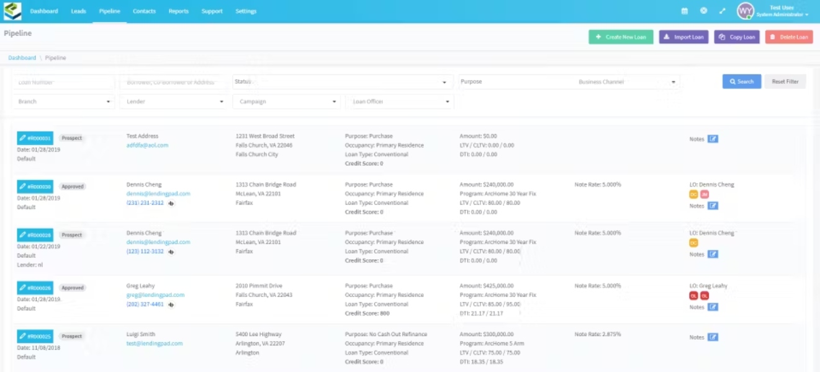Open notes edit icon for Greg Leahy loan
Viewport: 820px width, 372px height.
pos(713,307)
